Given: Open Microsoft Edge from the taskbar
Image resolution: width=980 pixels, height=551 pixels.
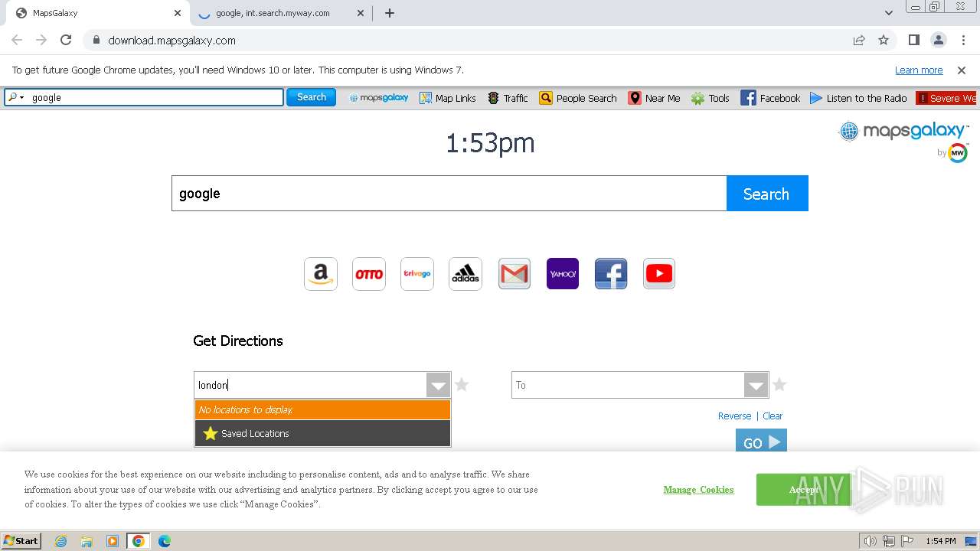Looking at the screenshot, I should (164, 541).
